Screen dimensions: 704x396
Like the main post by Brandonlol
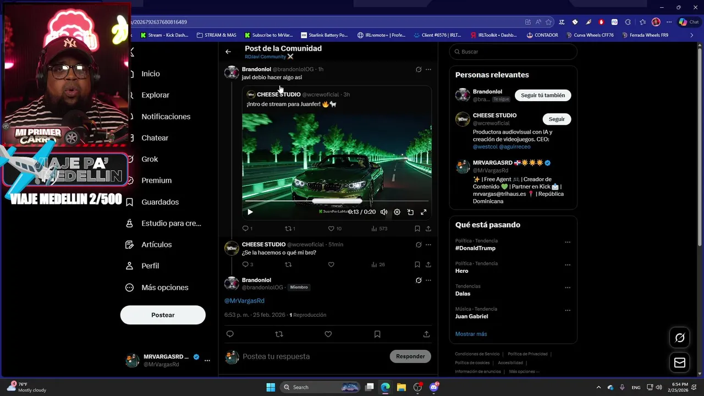click(x=328, y=334)
